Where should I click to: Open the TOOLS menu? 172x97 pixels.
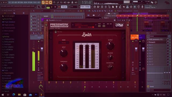(x=35, y=2)
